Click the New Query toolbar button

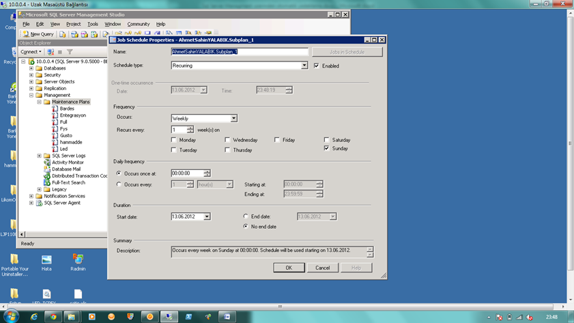coord(38,34)
